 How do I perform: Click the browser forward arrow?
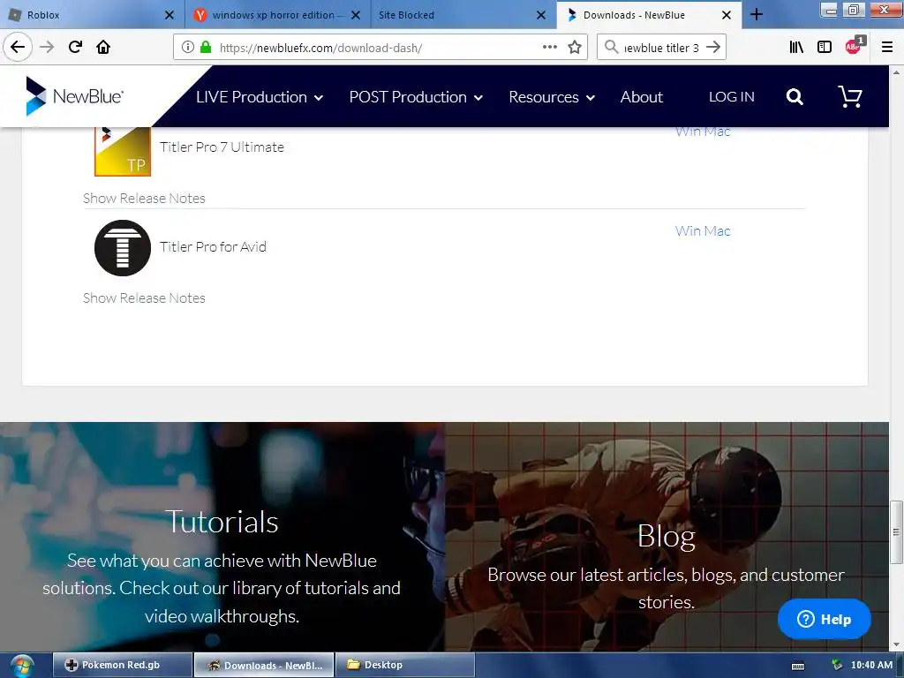coord(47,47)
